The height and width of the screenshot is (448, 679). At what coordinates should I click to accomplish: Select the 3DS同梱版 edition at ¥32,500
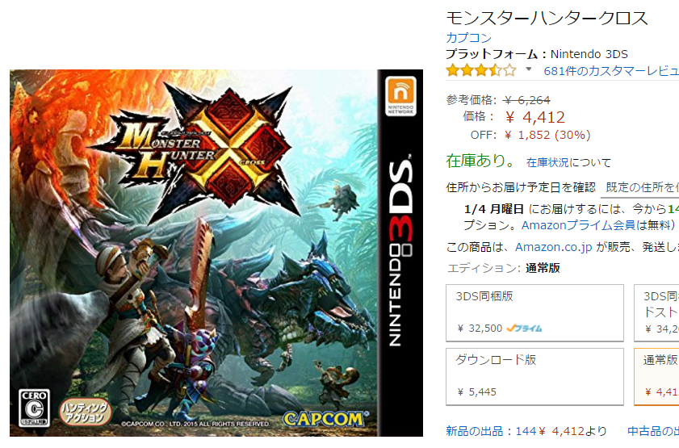534,313
